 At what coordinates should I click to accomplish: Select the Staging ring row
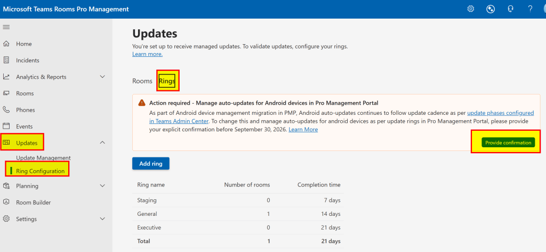click(238, 200)
